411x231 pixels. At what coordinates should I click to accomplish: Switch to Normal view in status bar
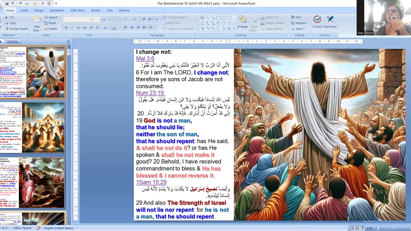352,228
